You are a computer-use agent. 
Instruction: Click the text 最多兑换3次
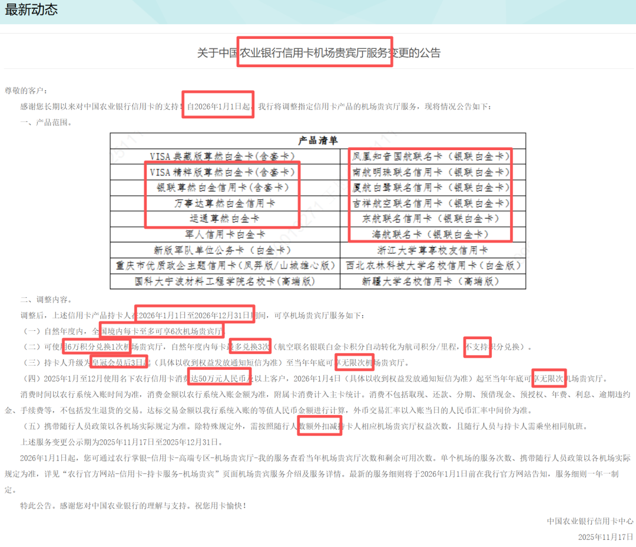pyautogui.click(x=249, y=347)
